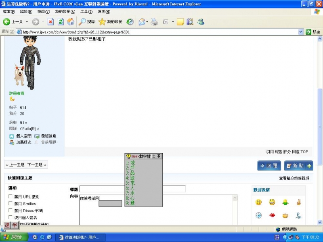Open the research books toolbar icon

(190, 22)
